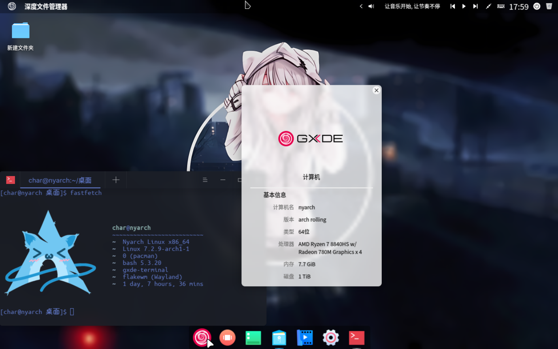Click the song title 让音乐开始, 让节奏不停

click(x=412, y=6)
